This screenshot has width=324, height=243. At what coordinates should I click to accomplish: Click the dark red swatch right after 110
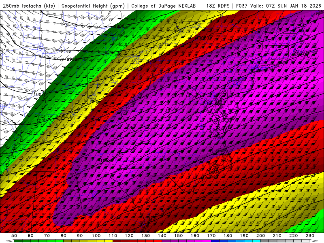(x=117, y=241)
